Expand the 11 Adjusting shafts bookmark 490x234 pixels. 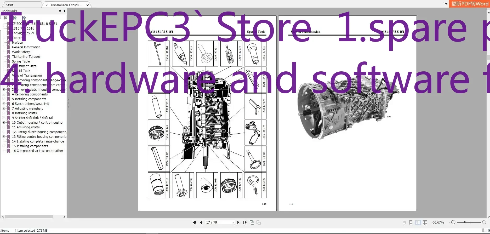click(x=4, y=127)
